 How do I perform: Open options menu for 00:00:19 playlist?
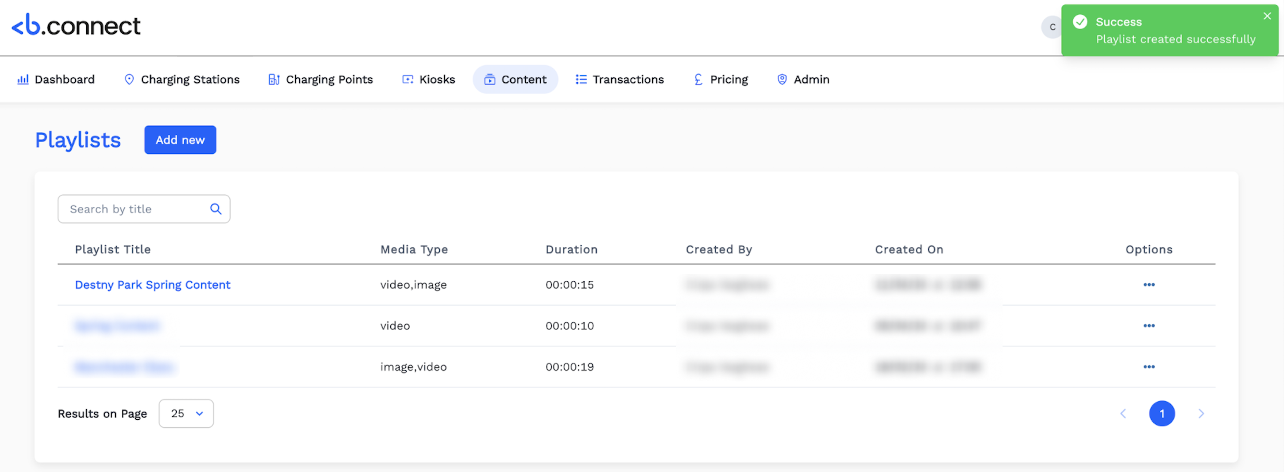(x=1148, y=367)
